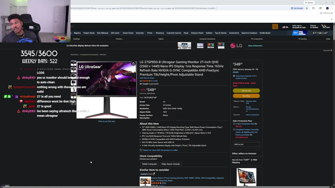Open the Gift Cards navigation dropdown
The width and height of the screenshot is (335, 188).
(116, 33)
